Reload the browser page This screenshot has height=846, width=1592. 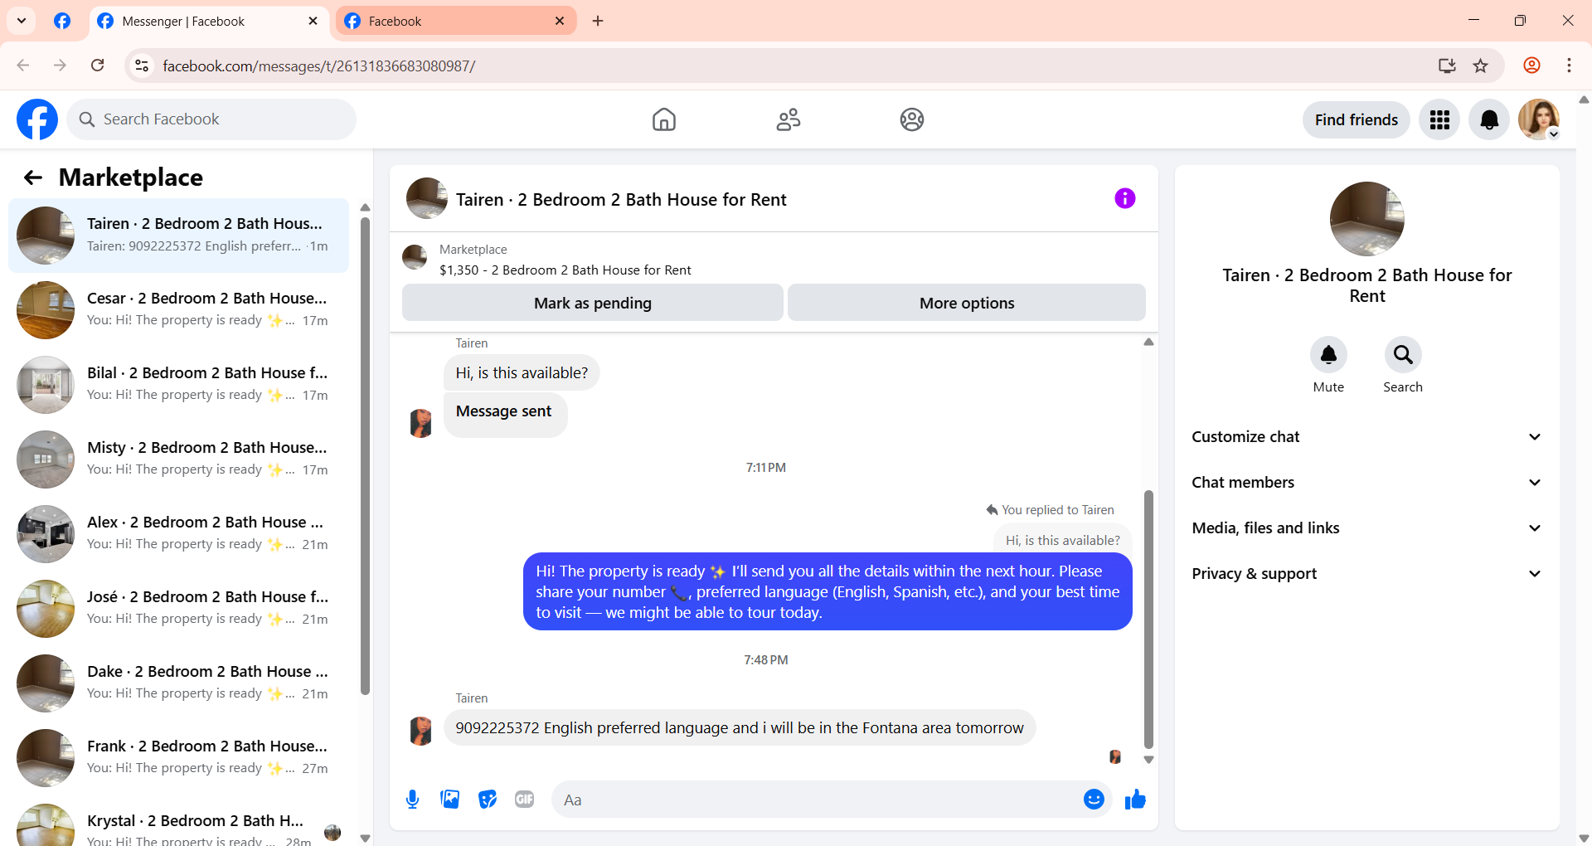point(98,66)
